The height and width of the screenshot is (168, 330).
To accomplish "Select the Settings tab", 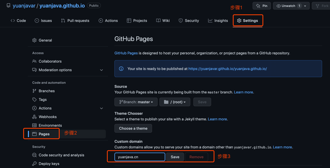I will [248, 20].
